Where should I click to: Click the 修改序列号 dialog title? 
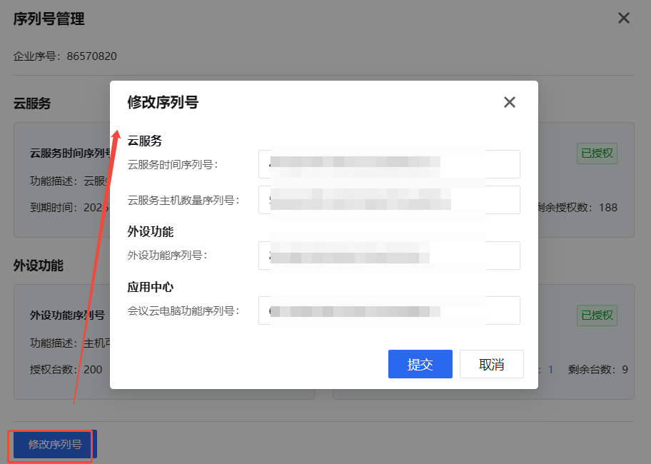pos(163,102)
